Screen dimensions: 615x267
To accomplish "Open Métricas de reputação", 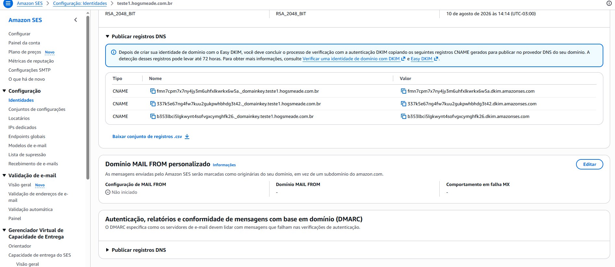I will tap(31, 61).
